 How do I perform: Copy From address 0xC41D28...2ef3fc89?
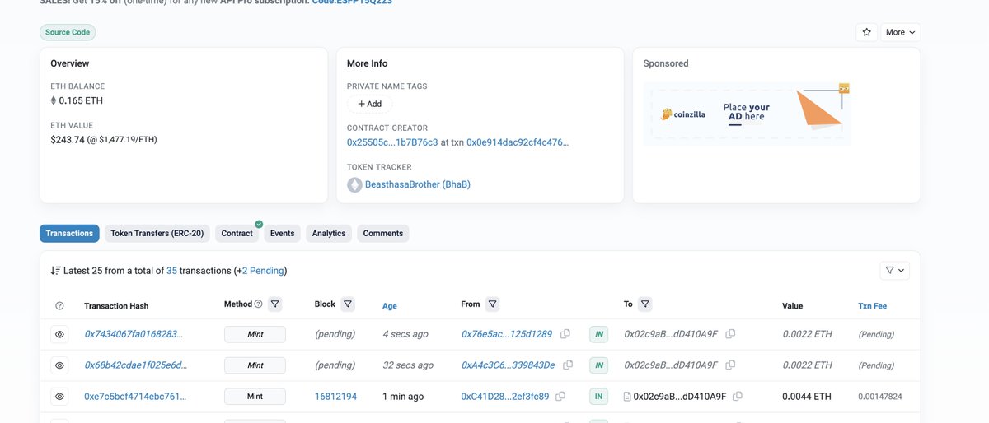(x=560, y=397)
